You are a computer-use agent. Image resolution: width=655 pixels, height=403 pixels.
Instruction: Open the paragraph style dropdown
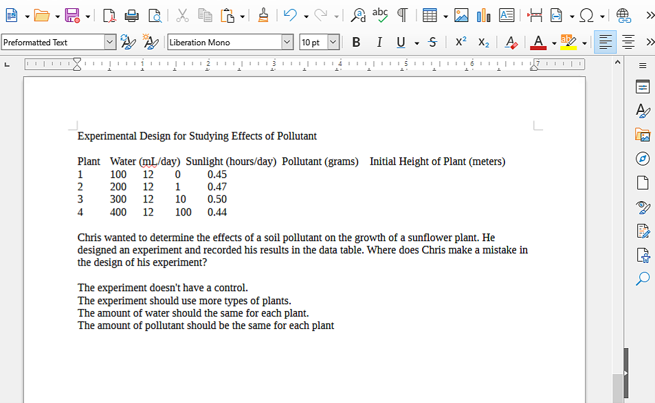point(110,42)
